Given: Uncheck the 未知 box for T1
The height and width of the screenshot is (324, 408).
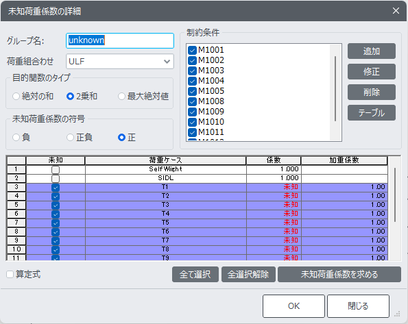Looking at the screenshot, I should [56, 188].
